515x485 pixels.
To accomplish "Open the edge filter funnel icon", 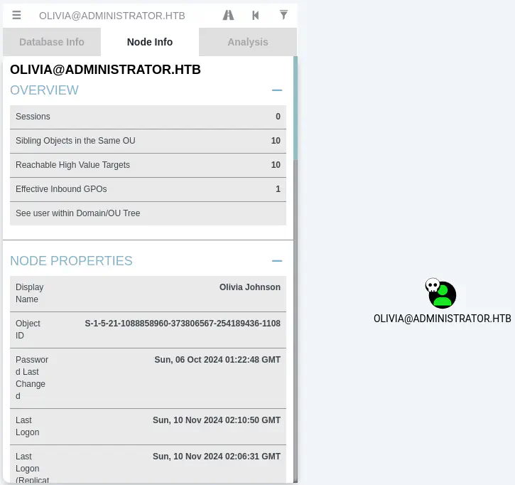I will [283, 15].
